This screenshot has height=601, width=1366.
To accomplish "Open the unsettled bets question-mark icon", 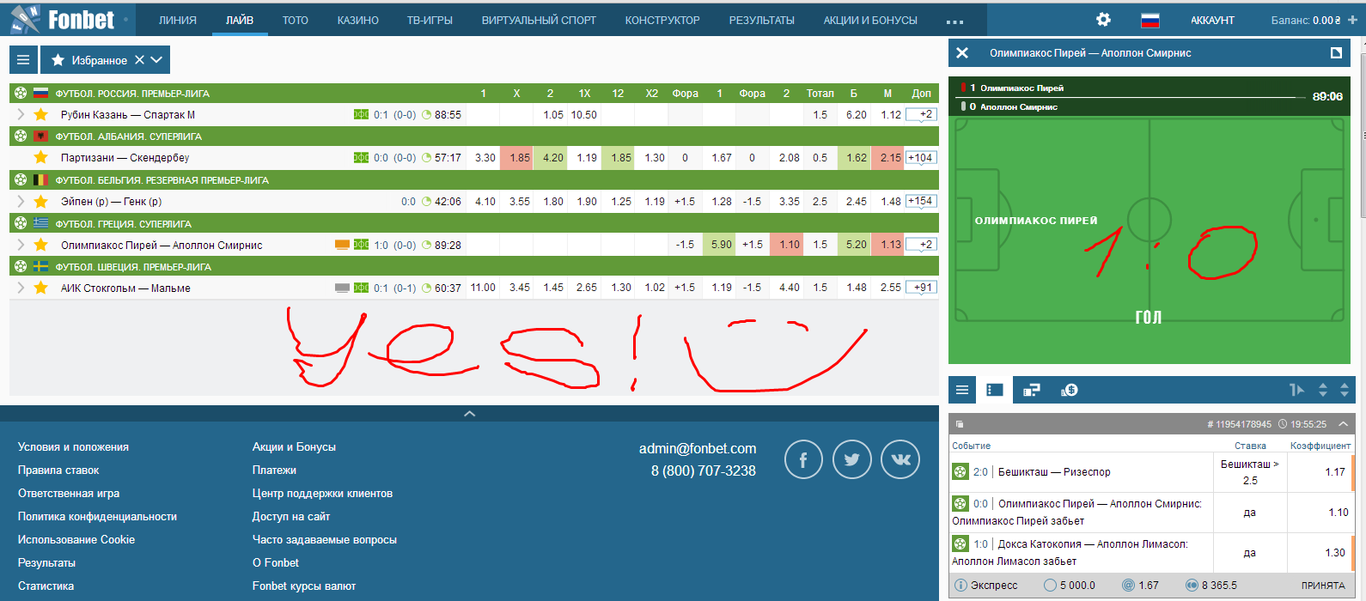I will 1032,390.
